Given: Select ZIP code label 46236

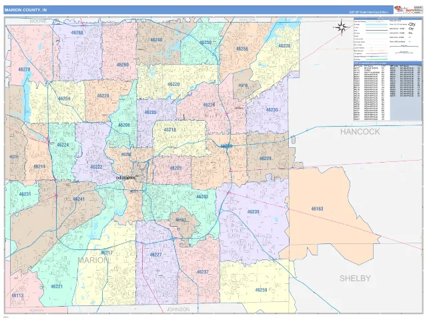Looking at the screenshot, I should [x=284, y=46].
